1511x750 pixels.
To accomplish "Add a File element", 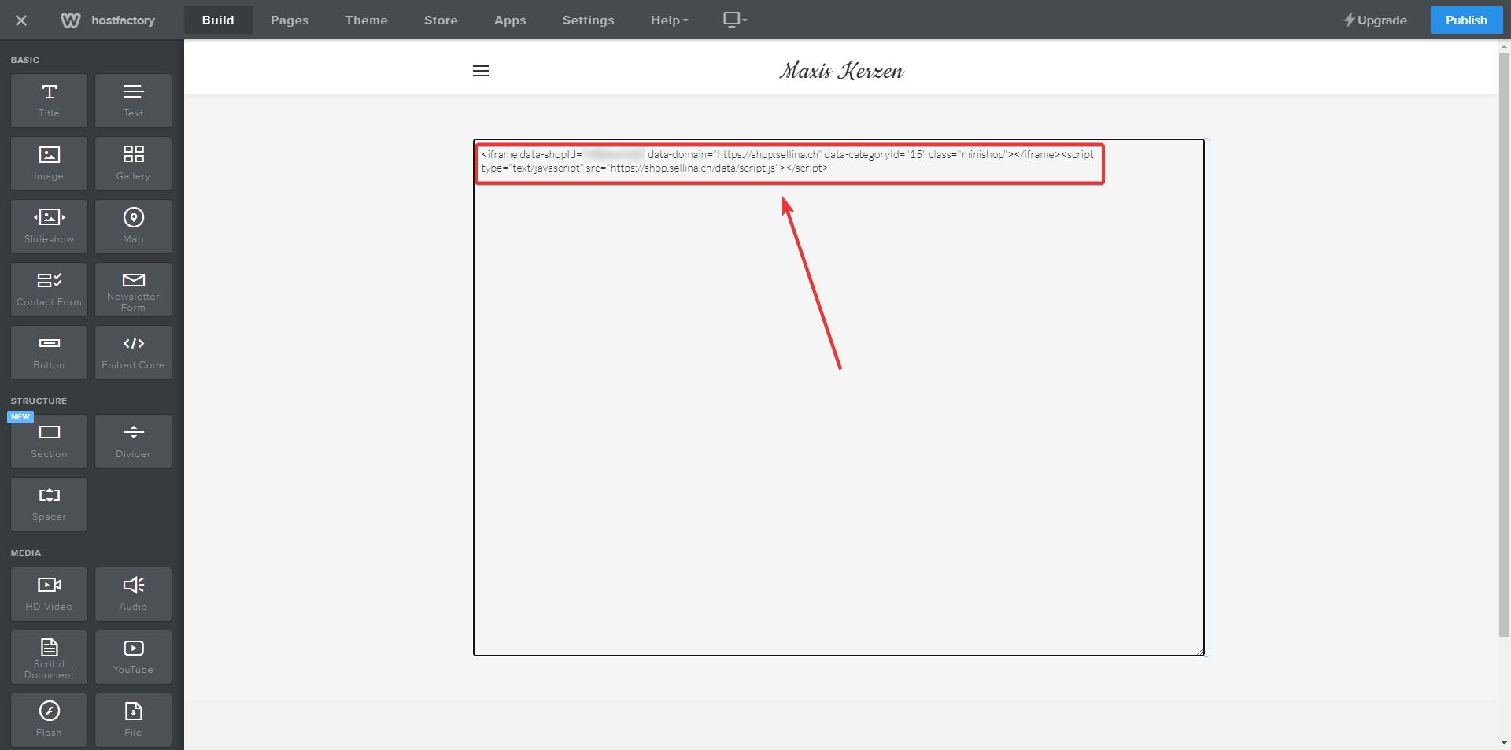I will pyautogui.click(x=133, y=720).
